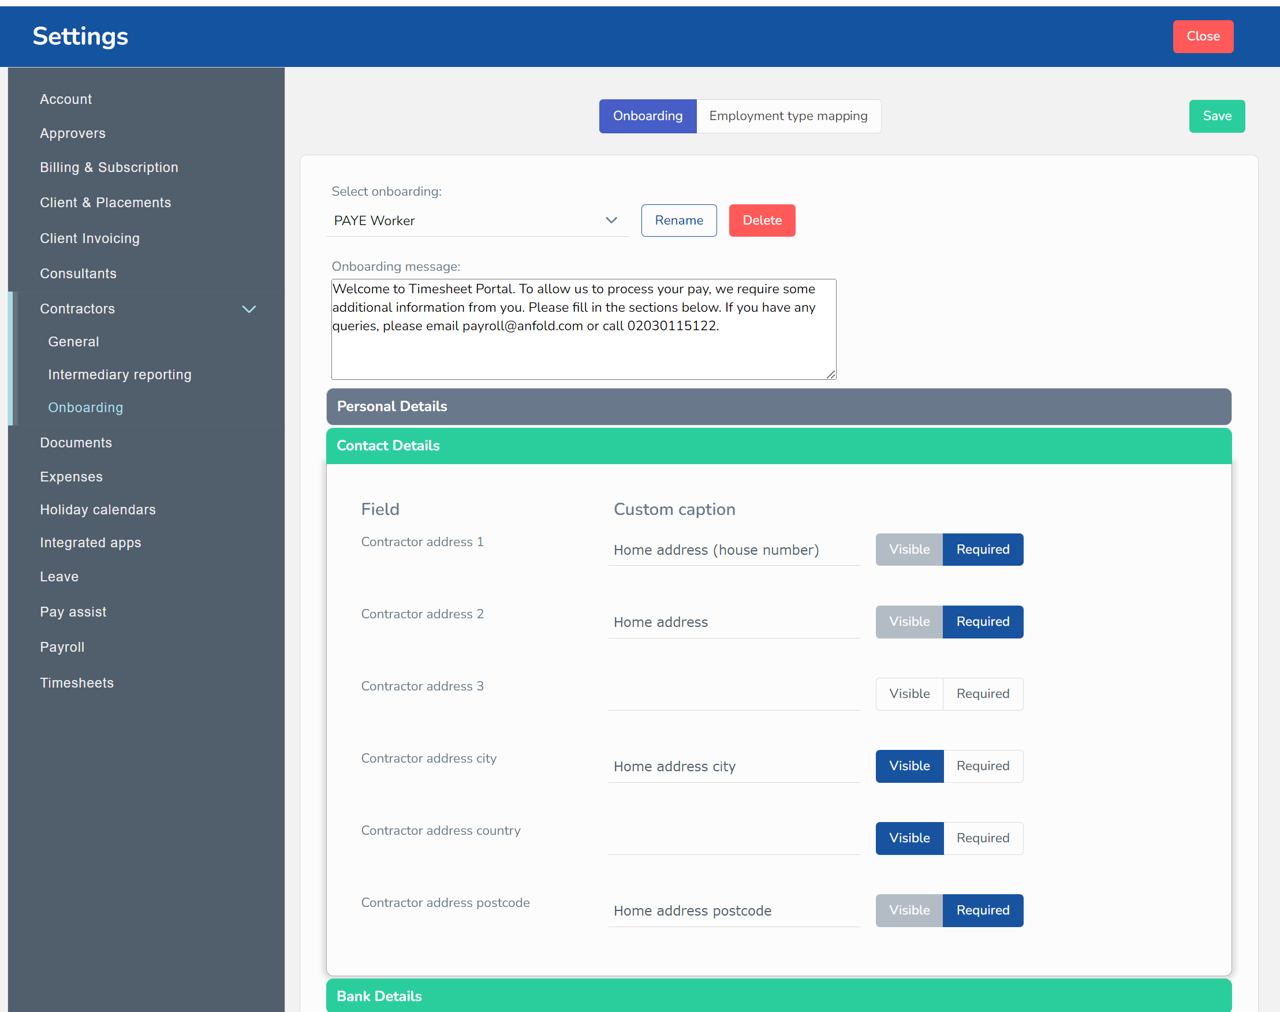
Task: Expand the Personal Details section
Action: [779, 406]
